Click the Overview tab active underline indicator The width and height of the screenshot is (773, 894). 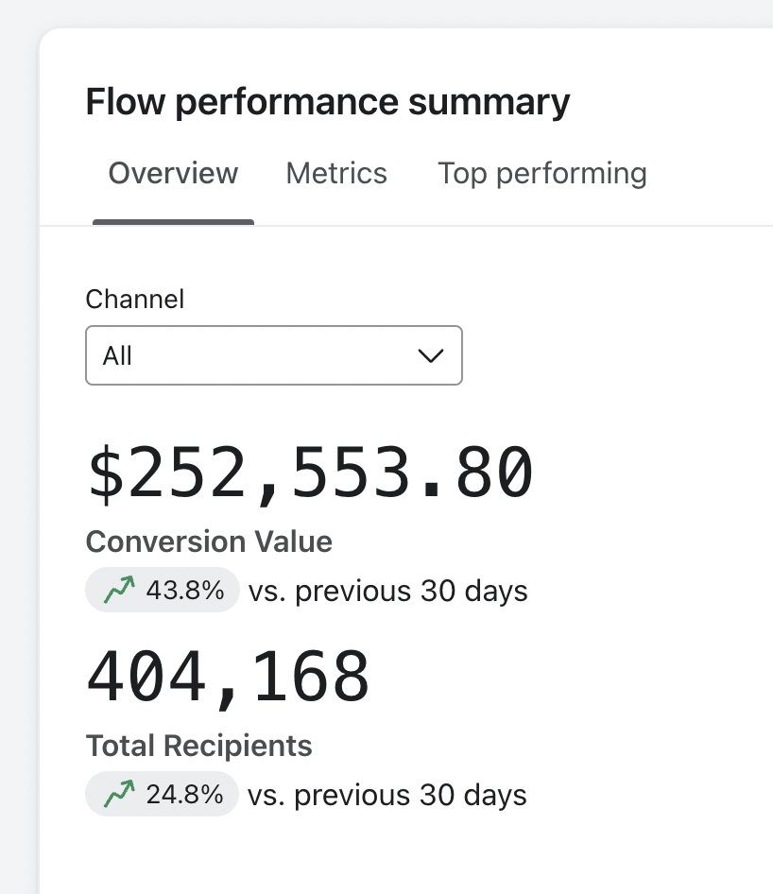click(x=173, y=222)
